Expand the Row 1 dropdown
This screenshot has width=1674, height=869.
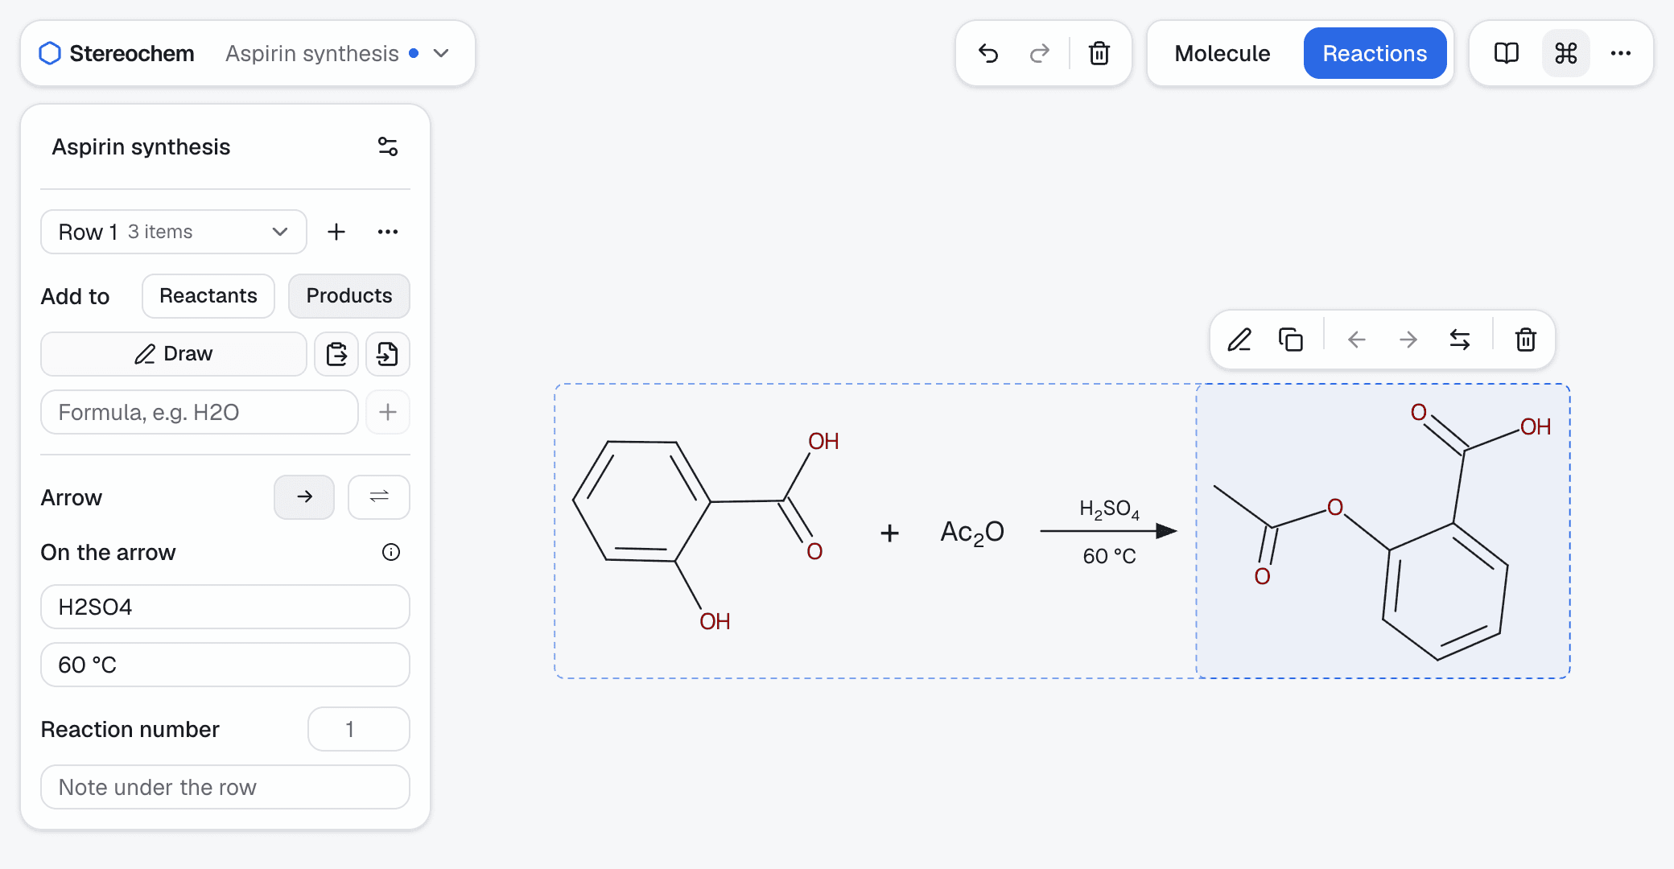coord(174,232)
